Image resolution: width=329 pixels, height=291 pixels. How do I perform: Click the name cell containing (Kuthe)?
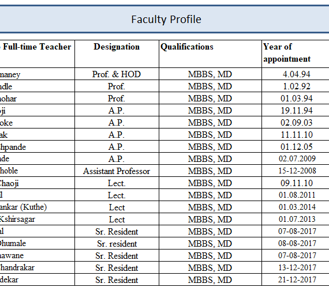(37, 207)
